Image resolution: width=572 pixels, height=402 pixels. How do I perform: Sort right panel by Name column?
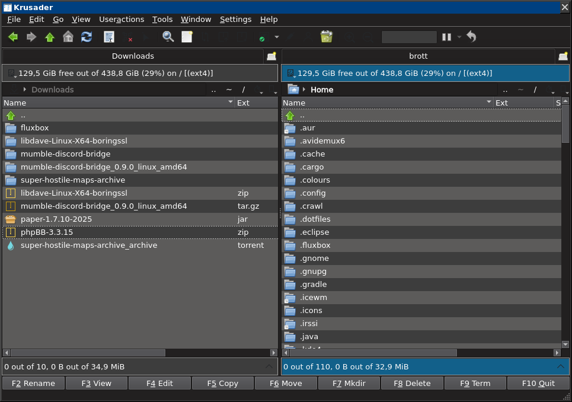(388, 103)
